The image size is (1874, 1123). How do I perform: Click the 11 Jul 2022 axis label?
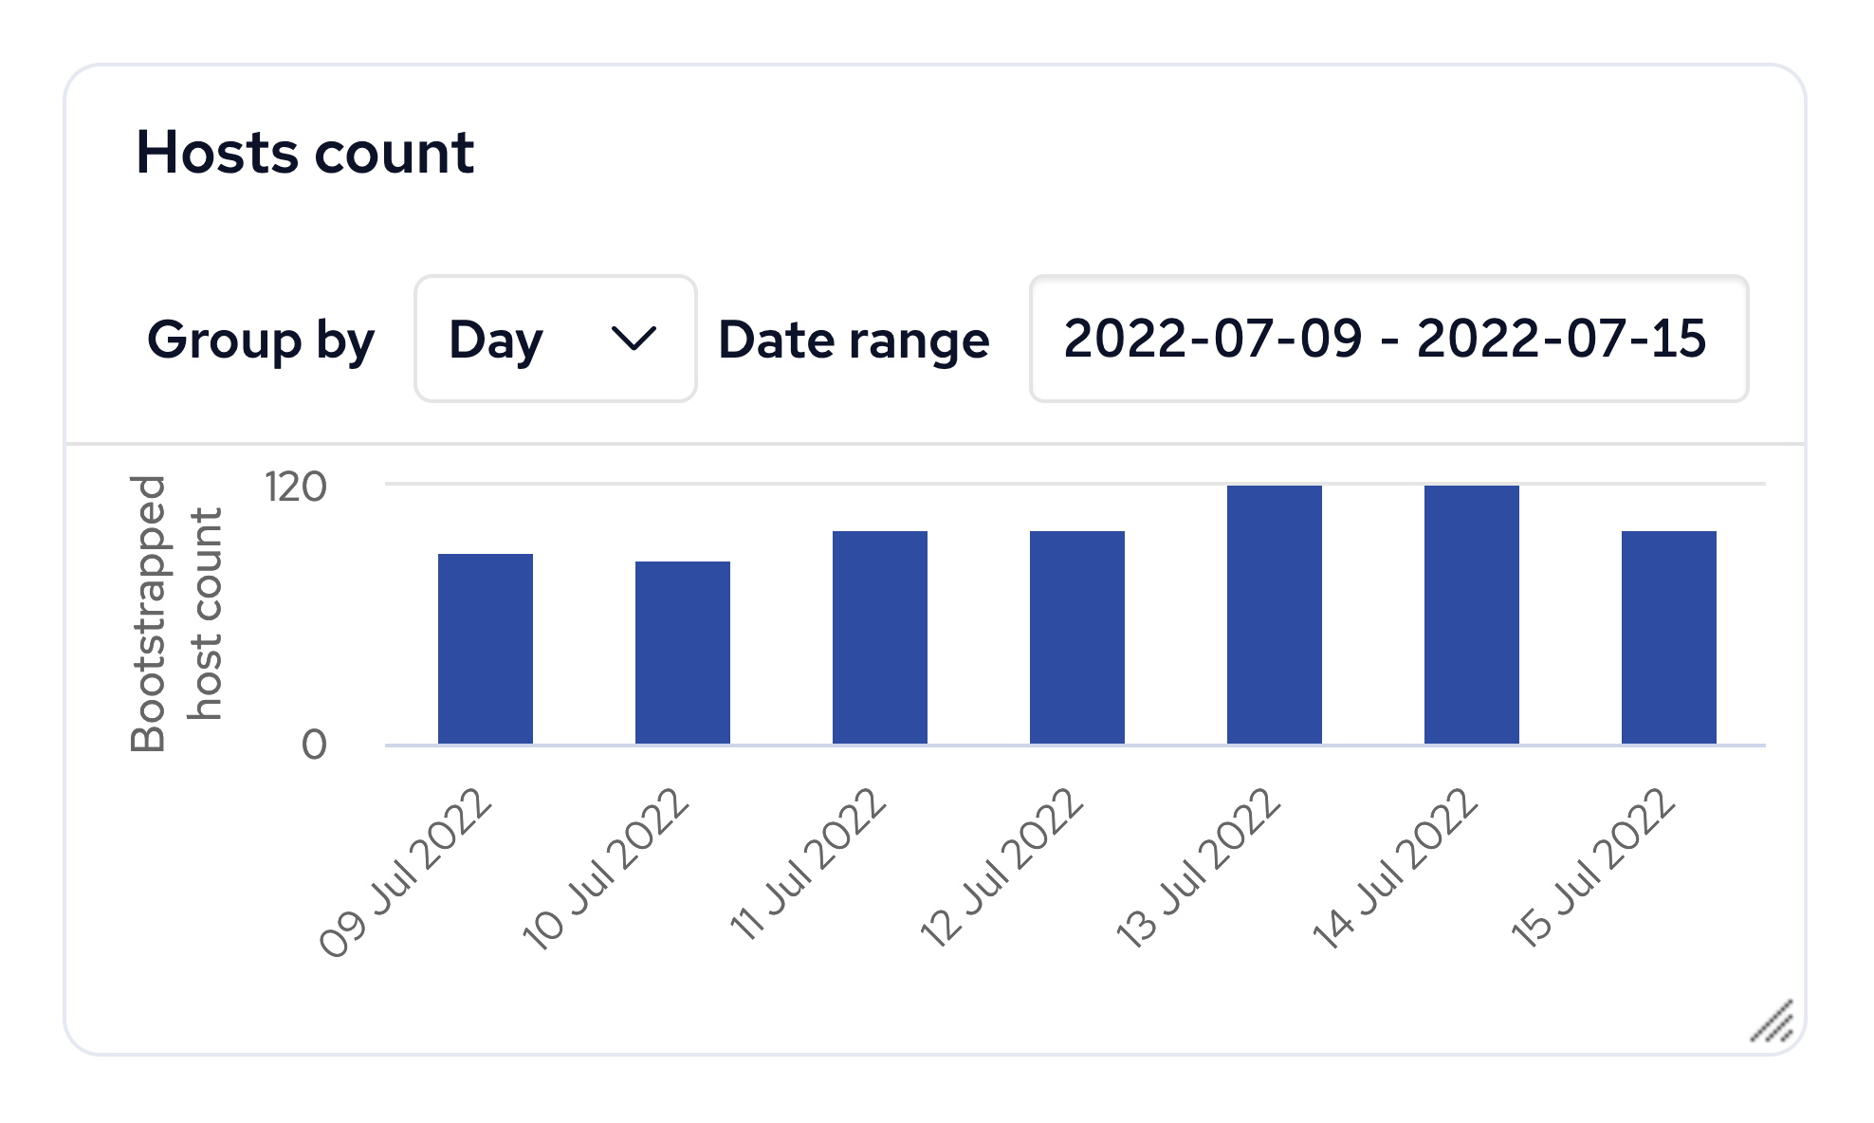(808, 865)
